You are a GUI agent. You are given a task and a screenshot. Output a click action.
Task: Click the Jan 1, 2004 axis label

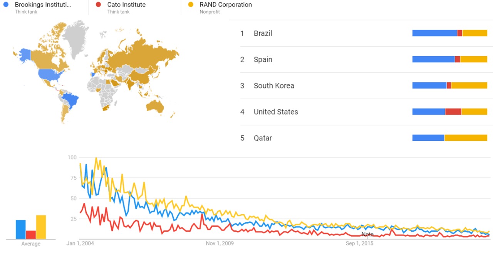(x=80, y=244)
